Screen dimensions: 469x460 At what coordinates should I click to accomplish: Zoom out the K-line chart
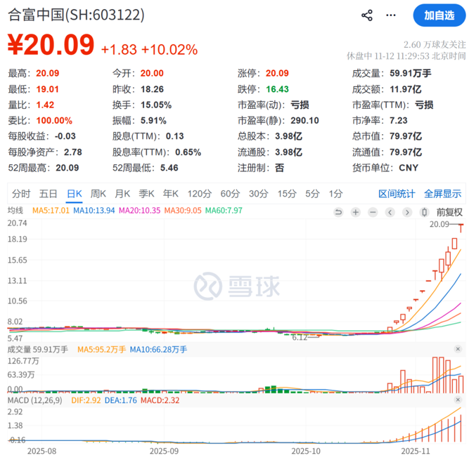(x=373, y=211)
